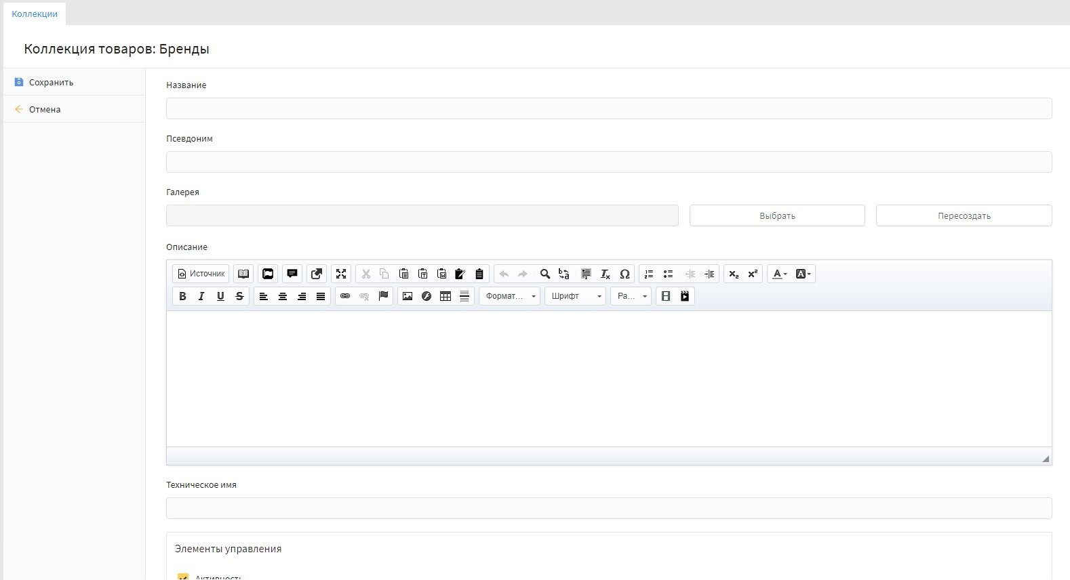The height and width of the screenshot is (580, 1070).
Task: Open the special character (Omega) picker
Action: [x=625, y=274]
